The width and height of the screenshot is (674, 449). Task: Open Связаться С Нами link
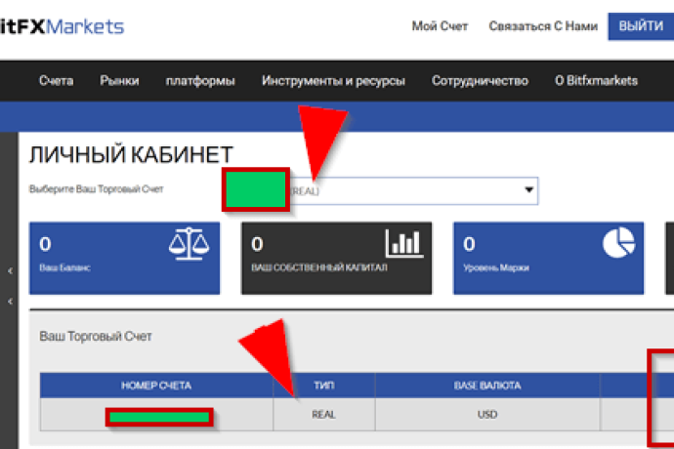[543, 26]
